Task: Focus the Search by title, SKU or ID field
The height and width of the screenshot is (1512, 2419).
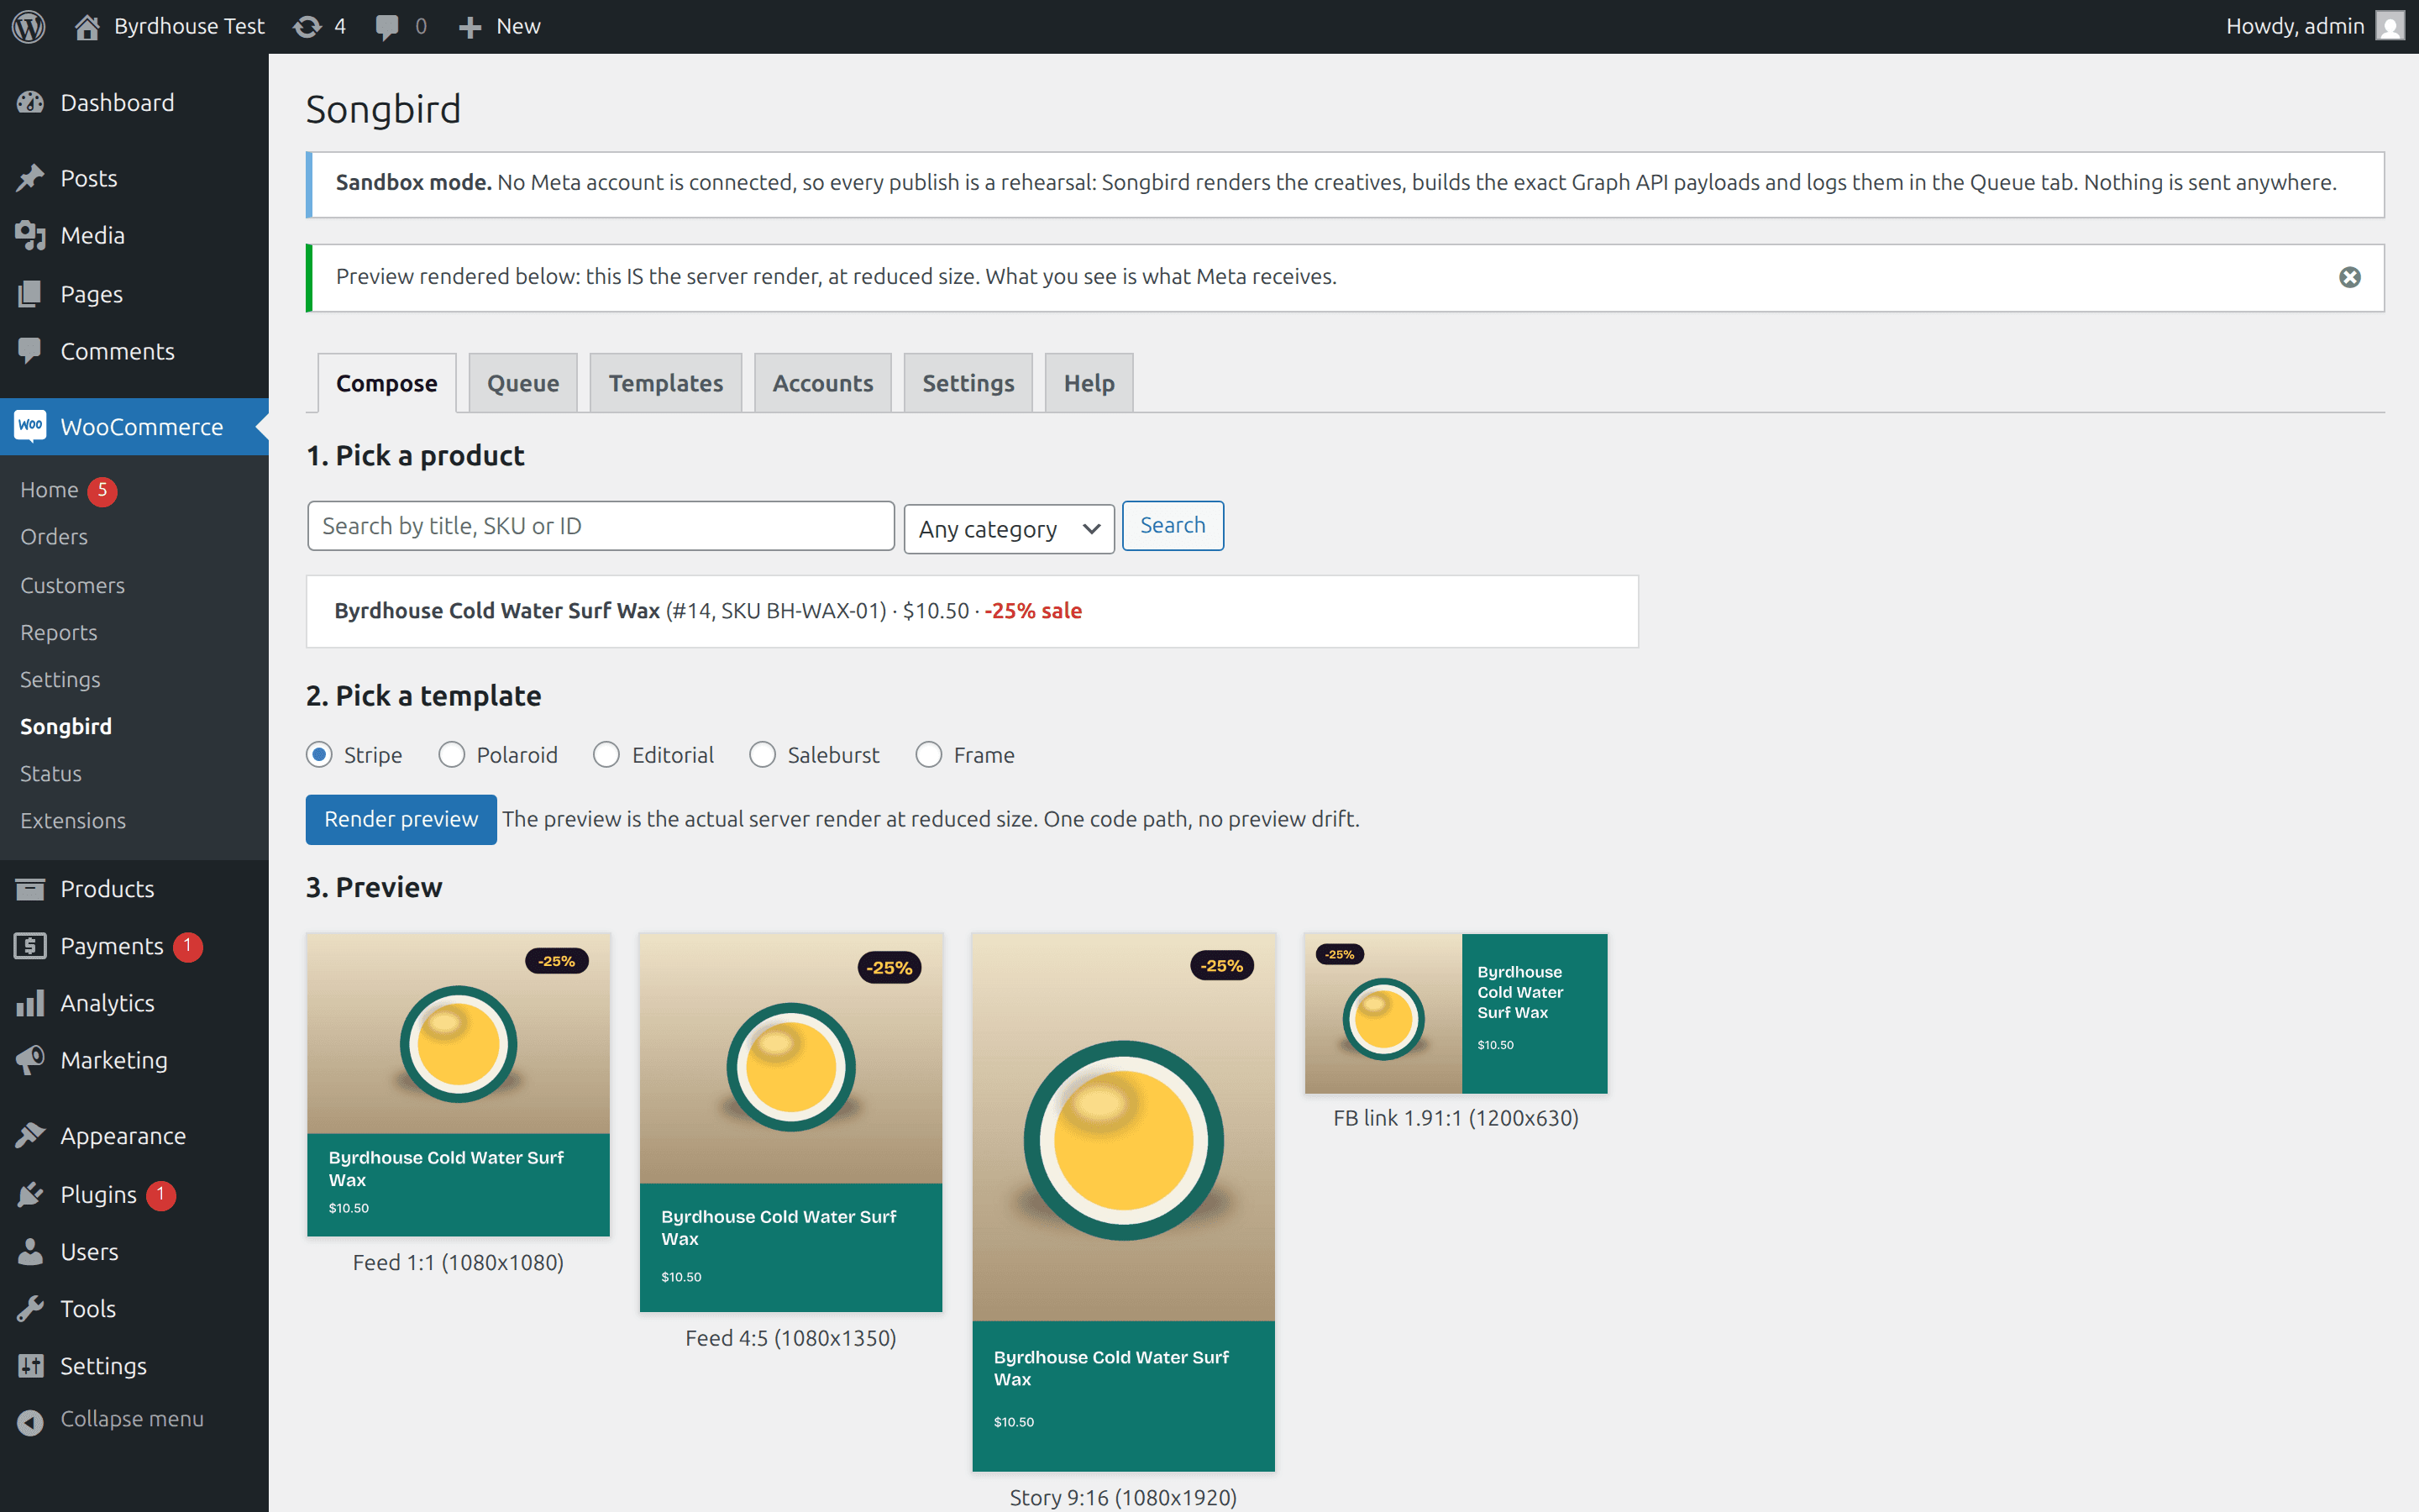Action: click(x=601, y=526)
